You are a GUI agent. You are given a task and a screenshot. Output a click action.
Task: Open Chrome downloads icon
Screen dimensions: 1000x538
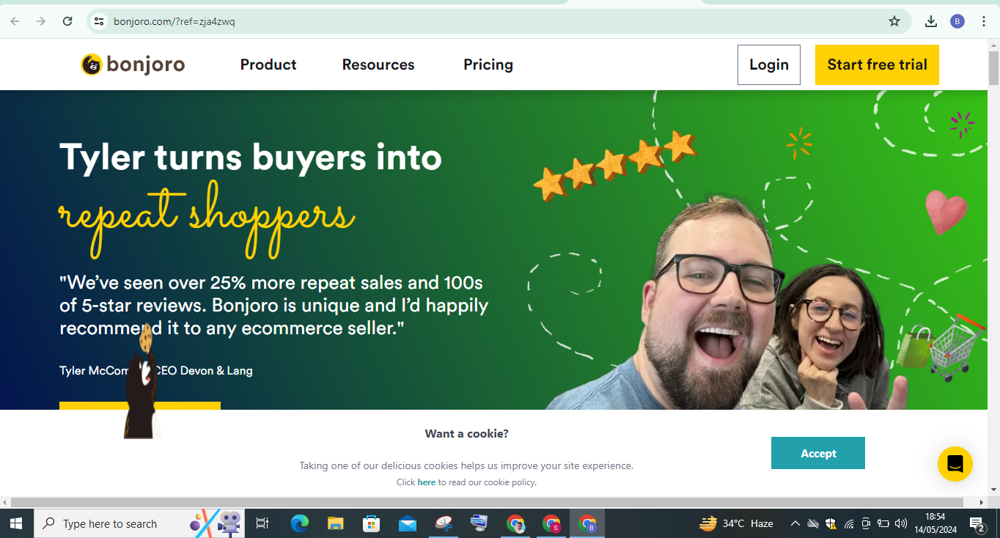click(x=930, y=21)
